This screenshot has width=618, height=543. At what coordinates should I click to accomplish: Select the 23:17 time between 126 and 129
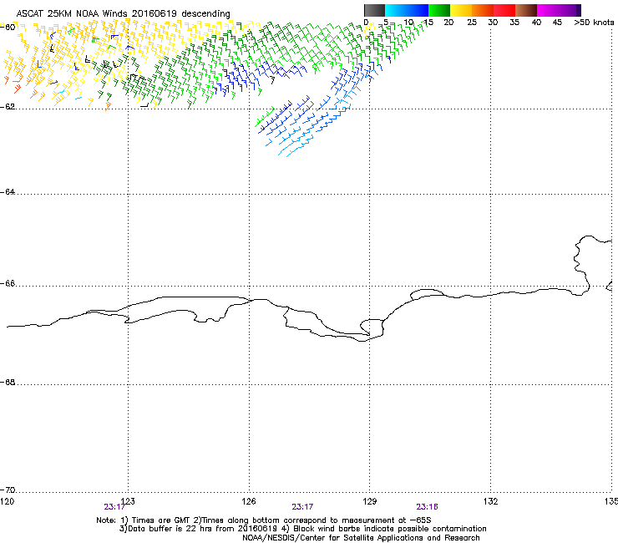coord(302,507)
